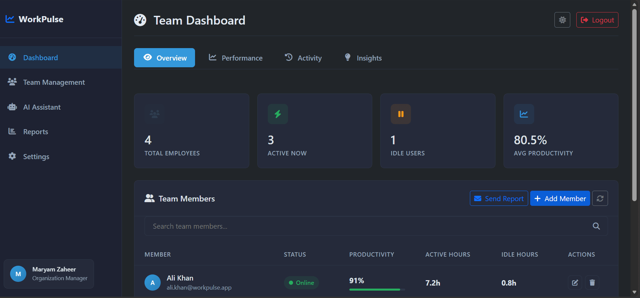
Task: Switch to the Insights tab
Action: (363, 58)
